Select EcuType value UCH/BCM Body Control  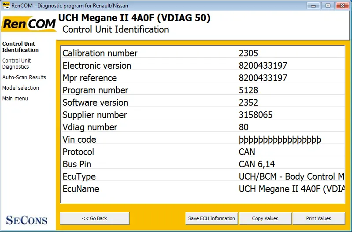pos(291,177)
